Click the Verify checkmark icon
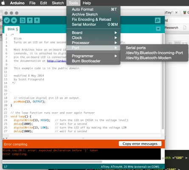 point(7,20)
